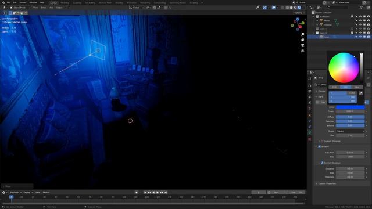Click the brightness value slider beside color wheel
The height and width of the screenshot is (209, 372).
362,68
